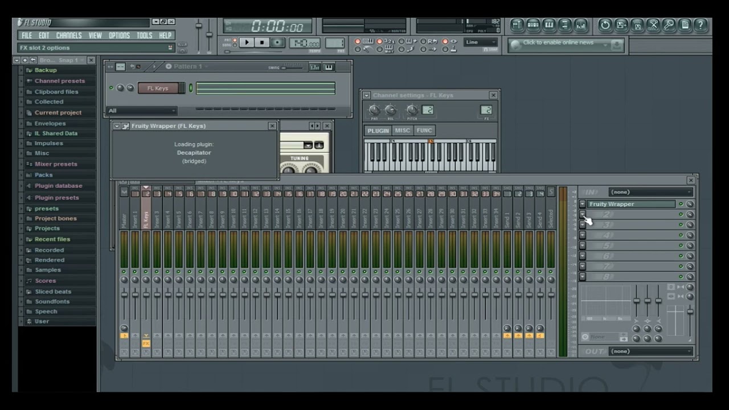Show the mixer via toolbar icon
Screen dimensions: 729x410
(x=581, y=24)
